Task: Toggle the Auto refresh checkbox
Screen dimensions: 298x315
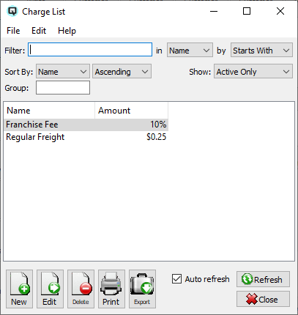Action: click(176, 279)
